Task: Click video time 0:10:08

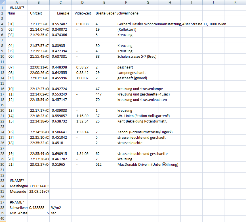Action: pos(82,24)
